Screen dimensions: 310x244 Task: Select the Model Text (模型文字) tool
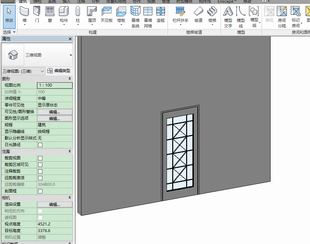pyautogui.click(x=228, y=17)
